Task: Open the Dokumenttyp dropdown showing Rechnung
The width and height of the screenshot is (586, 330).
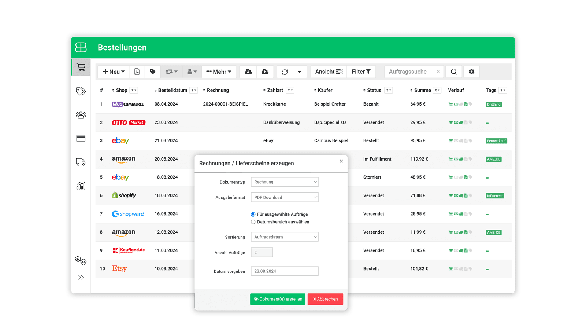Action: [x=285, y=182]
